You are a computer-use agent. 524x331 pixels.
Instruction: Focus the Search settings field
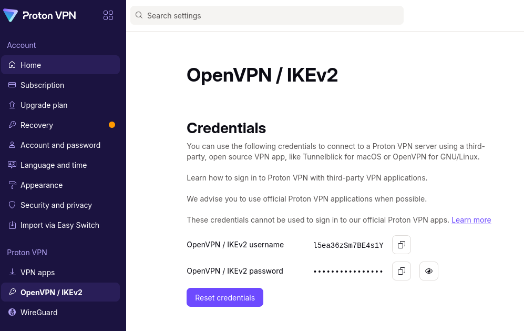[x=267, y=15]
